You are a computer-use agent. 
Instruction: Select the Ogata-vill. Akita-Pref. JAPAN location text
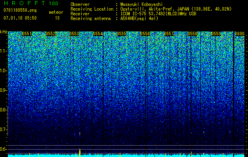(x=176, y=9)
